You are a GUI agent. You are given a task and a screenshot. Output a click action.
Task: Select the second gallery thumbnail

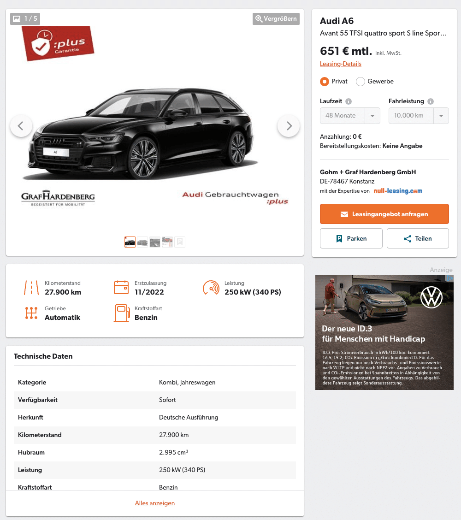click(142, 242)
